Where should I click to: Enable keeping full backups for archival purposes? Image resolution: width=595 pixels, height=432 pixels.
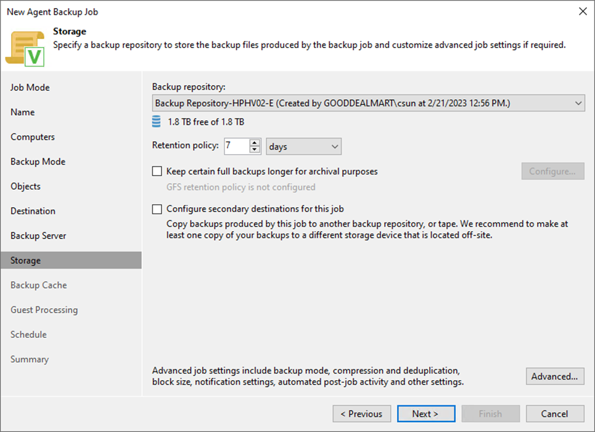(157, 171)
